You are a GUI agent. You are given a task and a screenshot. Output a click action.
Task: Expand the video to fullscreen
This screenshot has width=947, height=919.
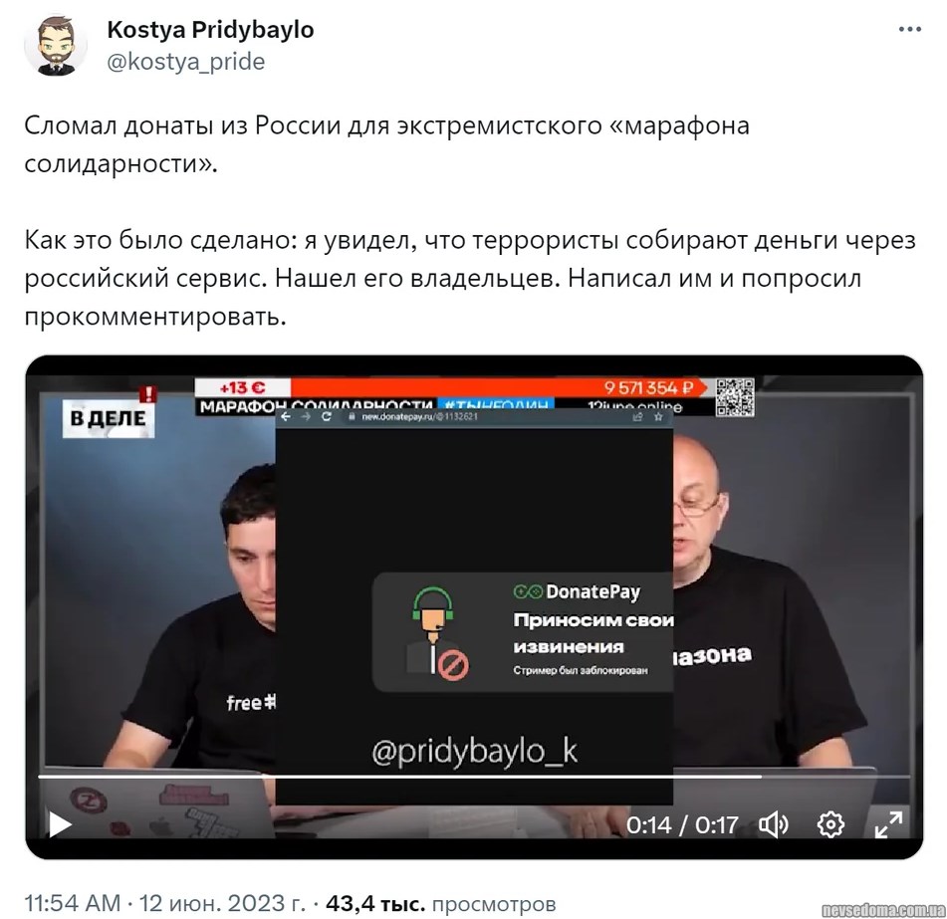pos(888,824)
